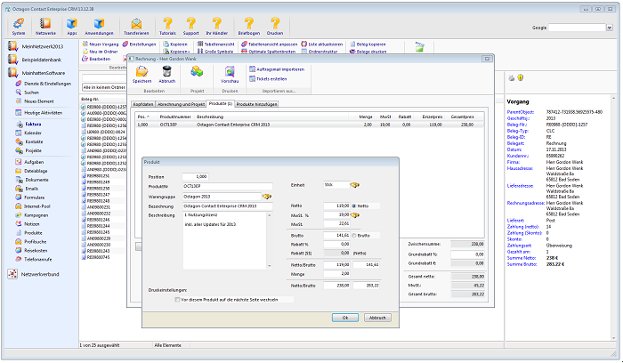The image size is (623, 363).
Task: Select the OCT13EP product row
Action: click(310, 125)
